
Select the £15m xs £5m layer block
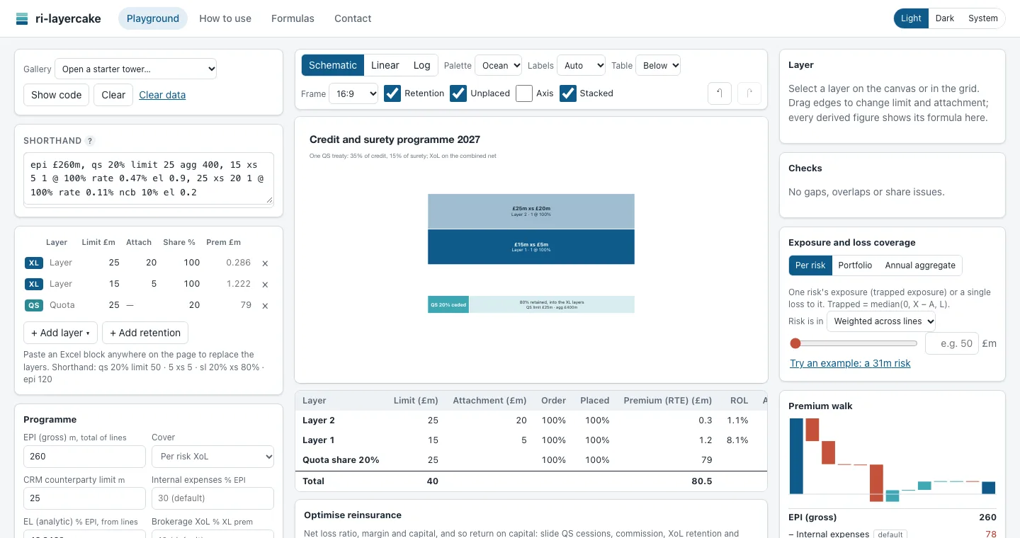click(x=531, y=247)
